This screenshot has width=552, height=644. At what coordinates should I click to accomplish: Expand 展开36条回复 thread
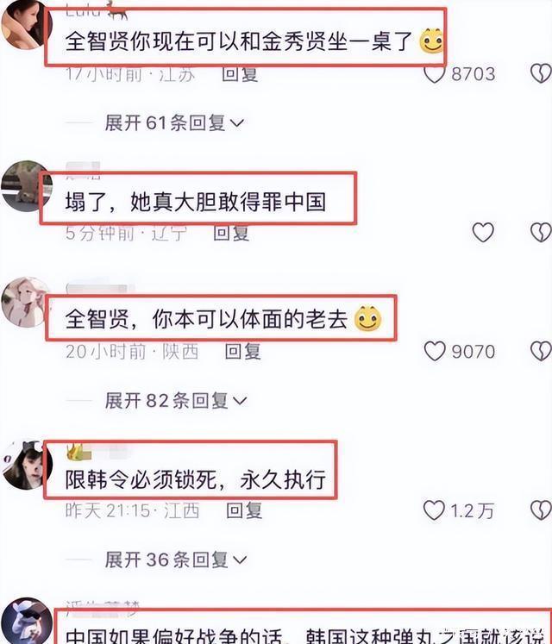point(176,560)
